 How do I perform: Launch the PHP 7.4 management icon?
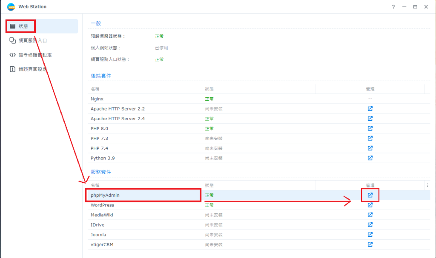(x=370, y=148)
